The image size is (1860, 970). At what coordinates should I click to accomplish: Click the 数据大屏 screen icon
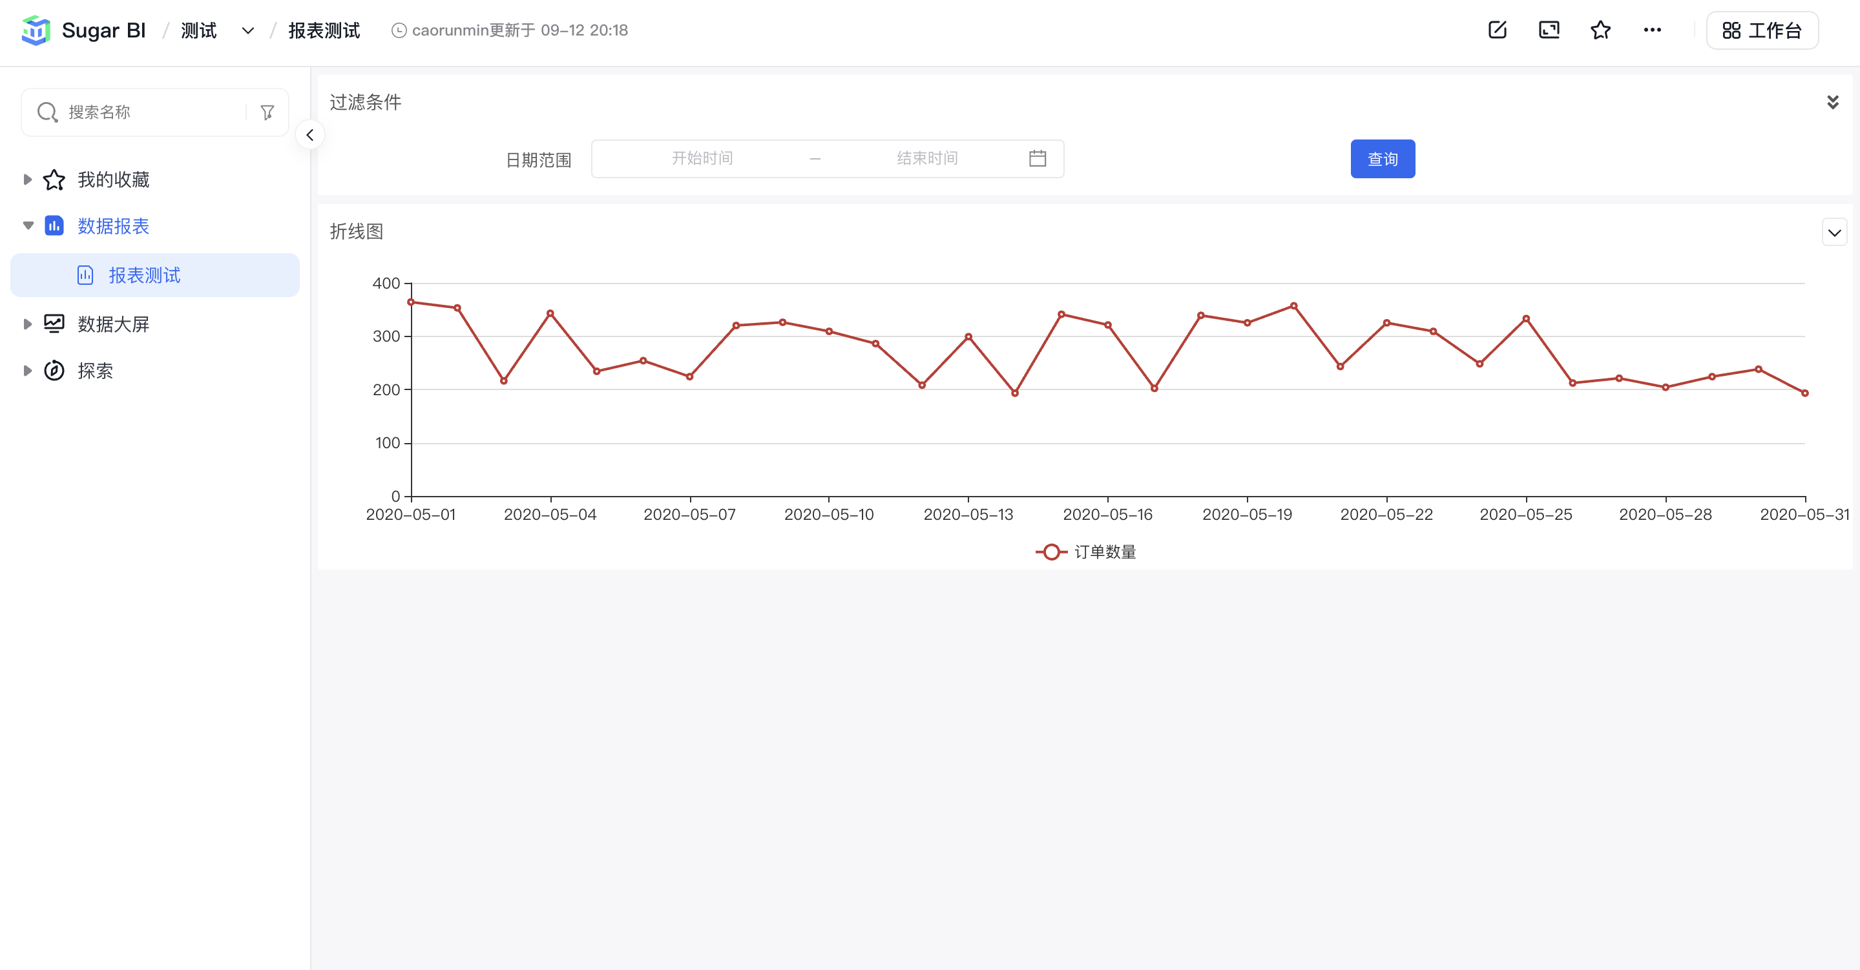coord(54,324)
